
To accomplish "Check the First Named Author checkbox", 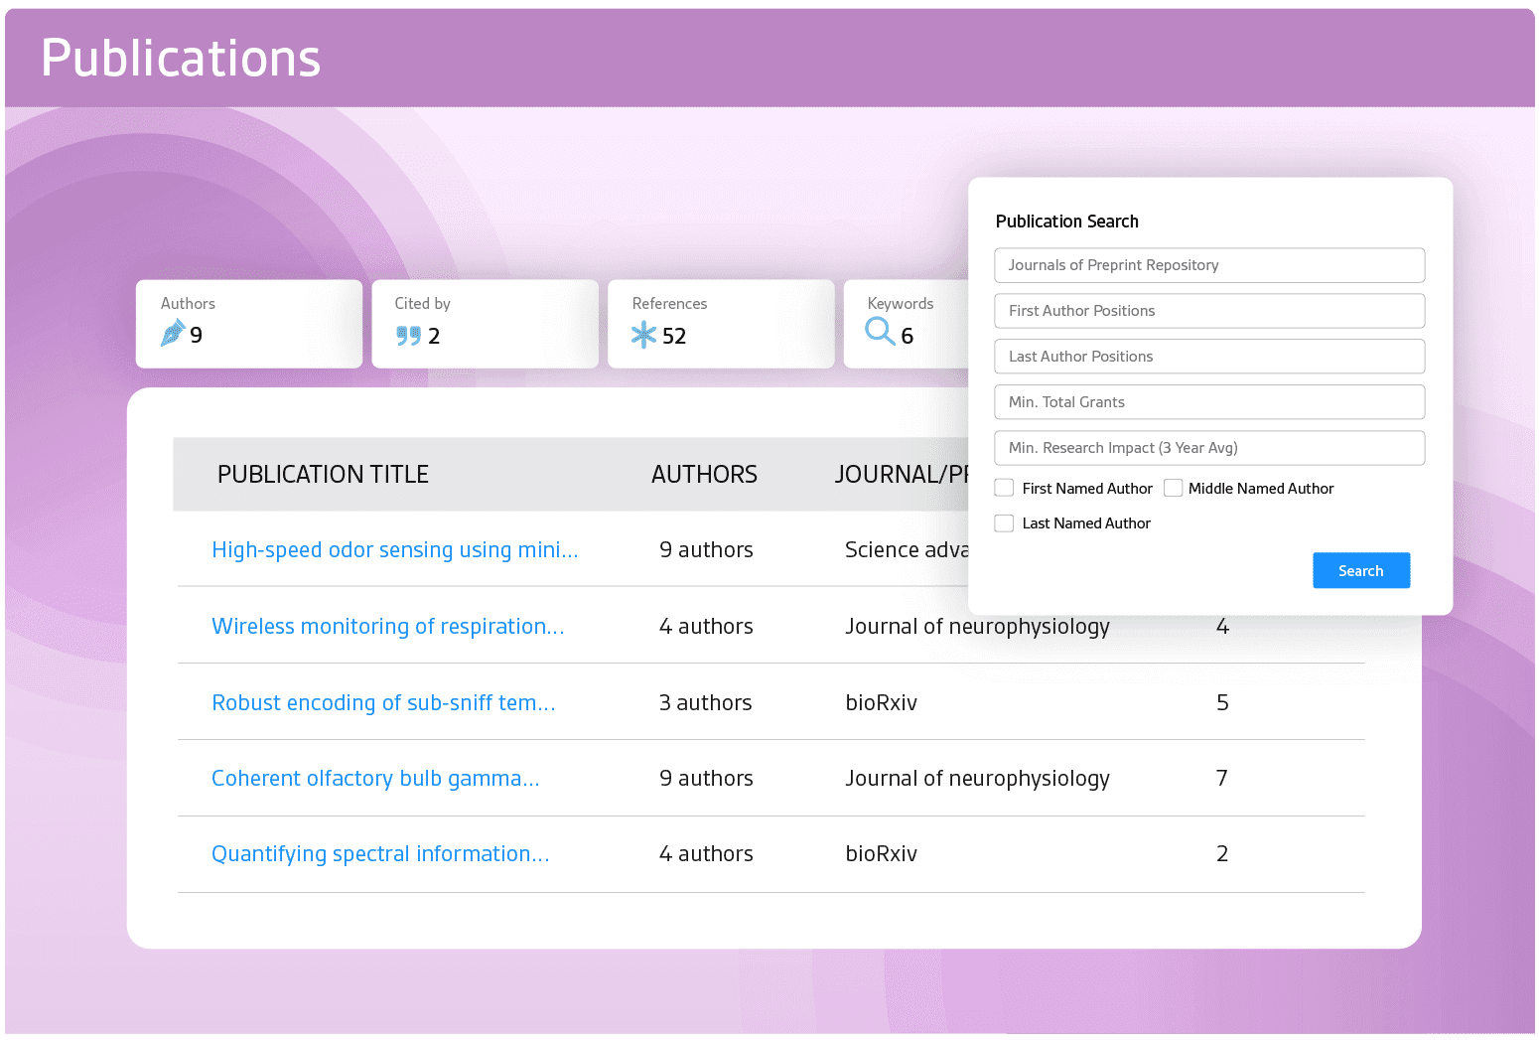I will [1004, 488].
